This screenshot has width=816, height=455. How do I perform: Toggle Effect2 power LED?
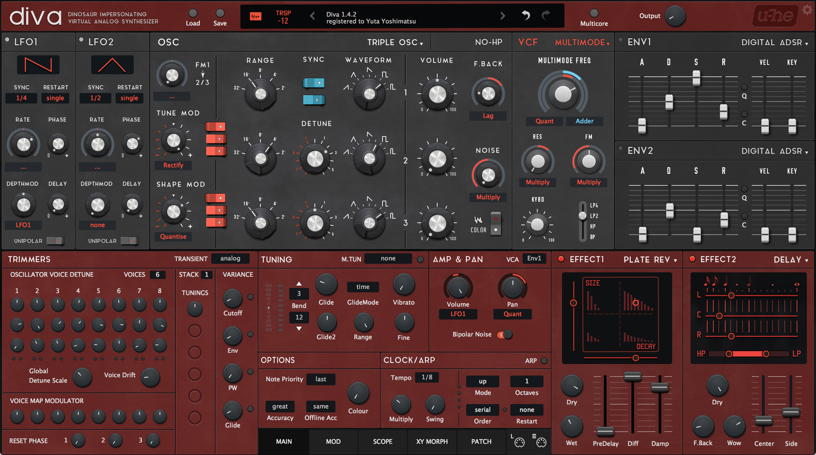pos(692,259)
